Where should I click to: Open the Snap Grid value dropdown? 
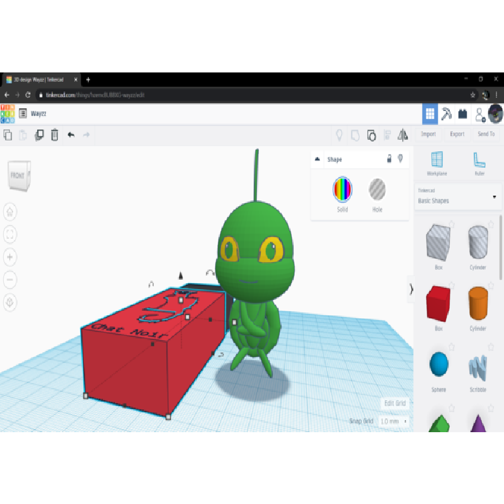[x=393, y=421]
